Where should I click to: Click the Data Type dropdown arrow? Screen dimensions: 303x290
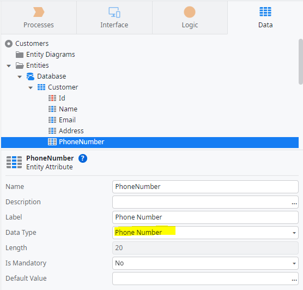click(x=294, y=233)
